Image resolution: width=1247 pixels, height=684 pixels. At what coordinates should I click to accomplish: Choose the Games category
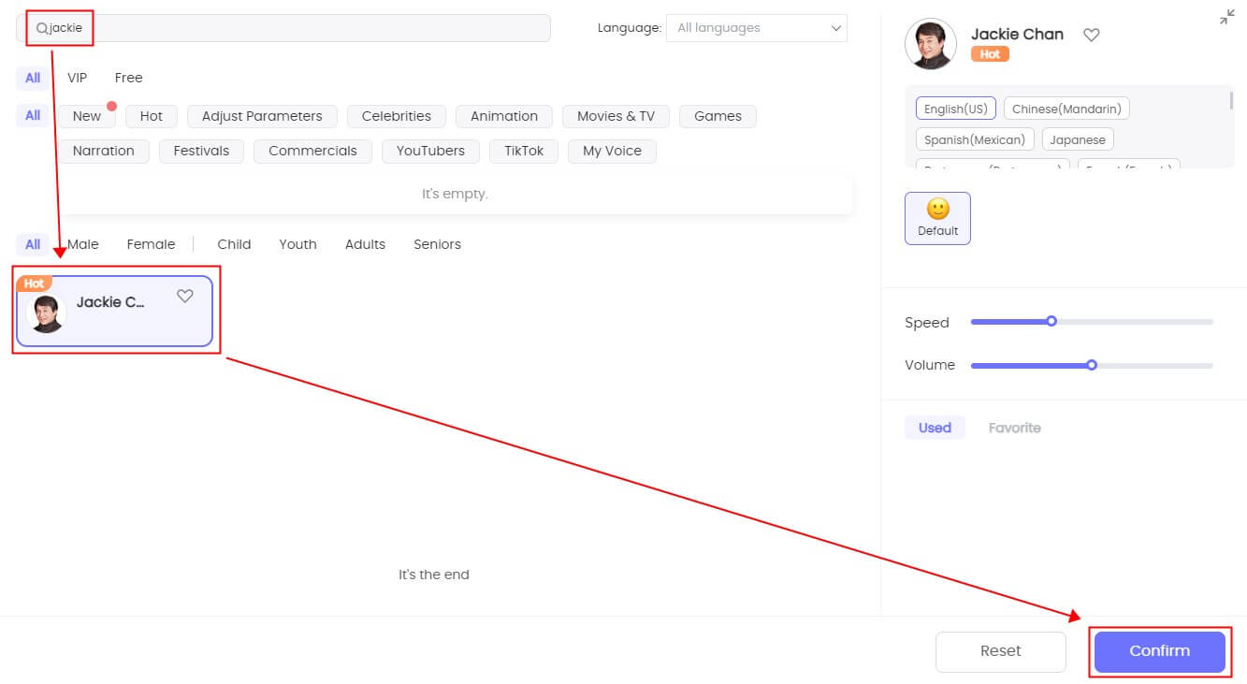point(718,116)
